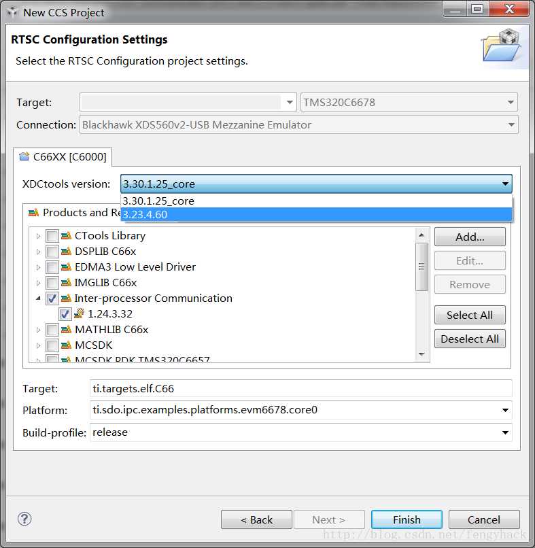Expand the MCSDK tree node

[x=39, y=345]
